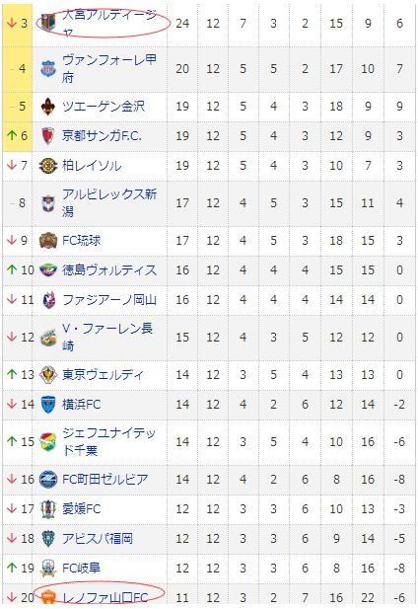Click the 京都サンガF.C. crest icon
The width and height of the screenshot is (418, 609).
(x=48, y=136)
